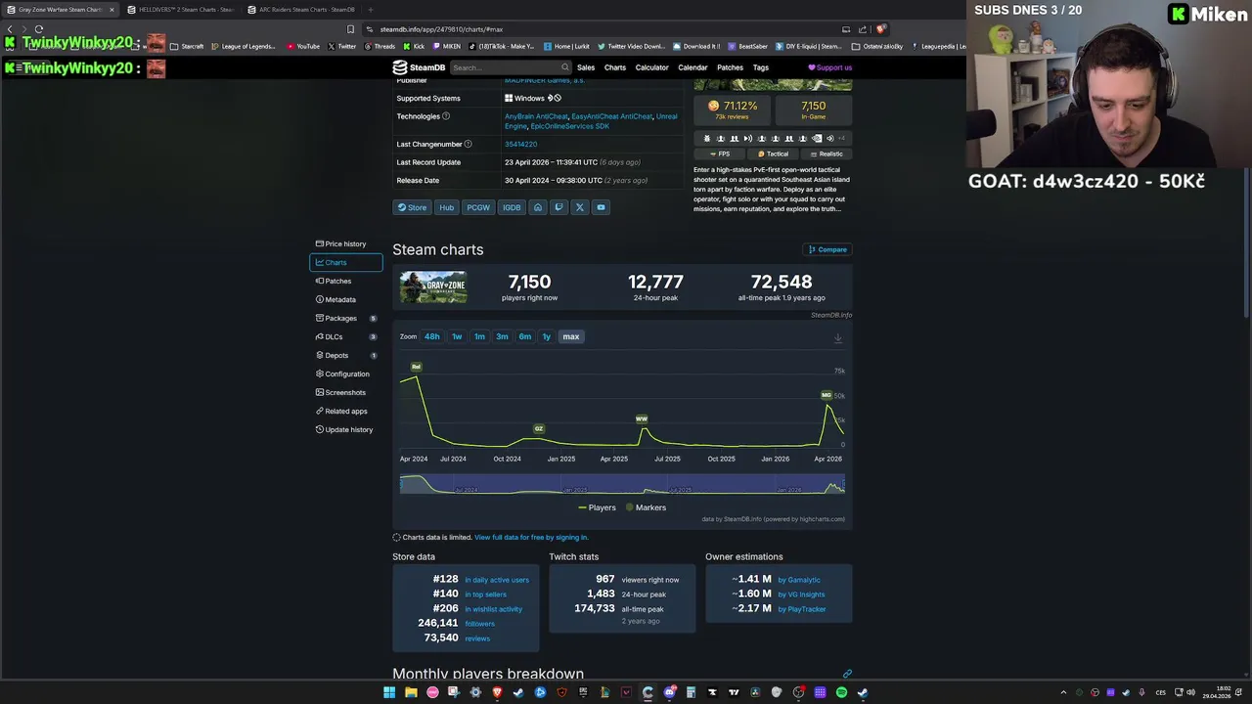The image size is (1252, 704).
Task: Open the Store button link
Action: [x=412, y=207]
